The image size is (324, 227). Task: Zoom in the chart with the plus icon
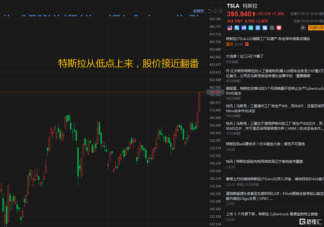coord(221,11)
